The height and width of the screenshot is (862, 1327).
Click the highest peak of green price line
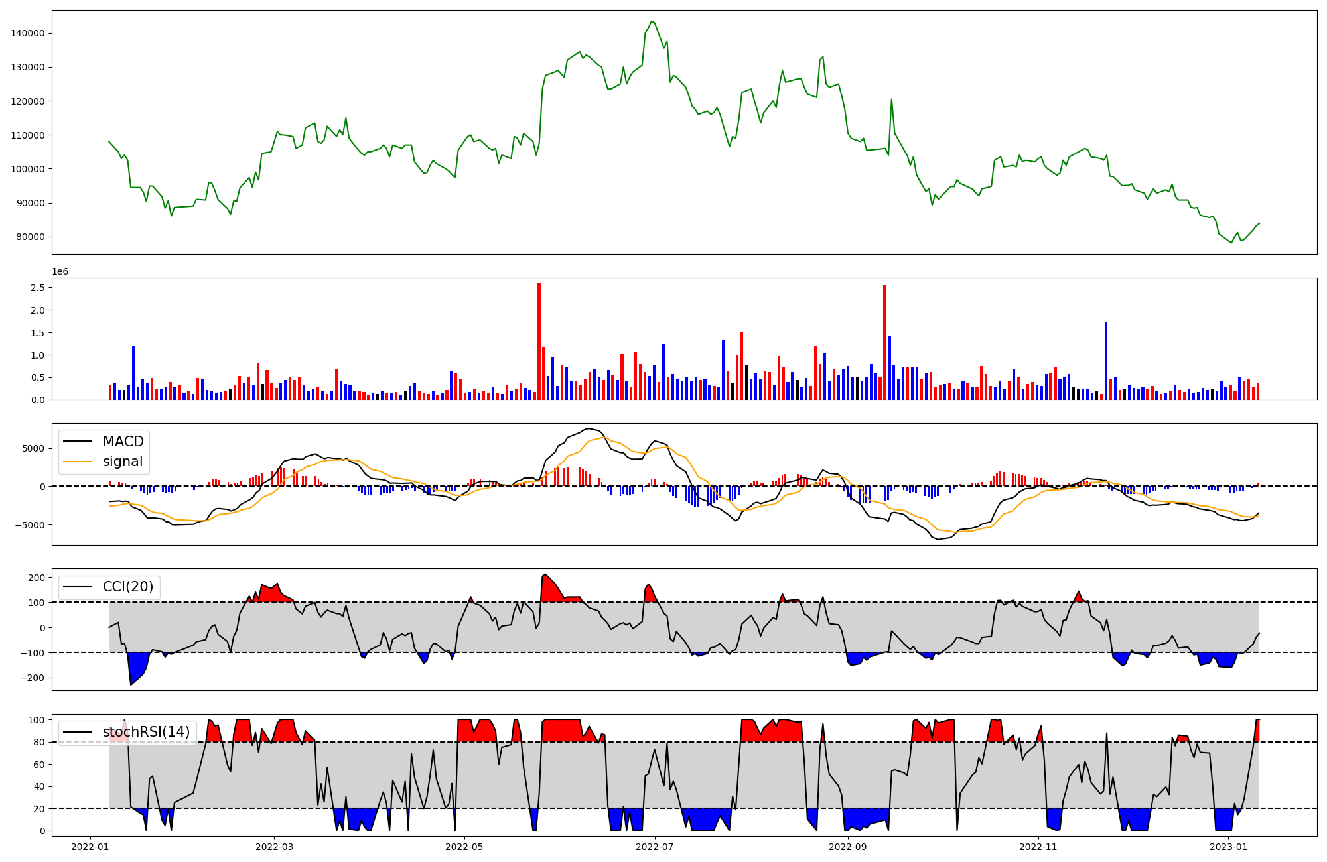652,21
